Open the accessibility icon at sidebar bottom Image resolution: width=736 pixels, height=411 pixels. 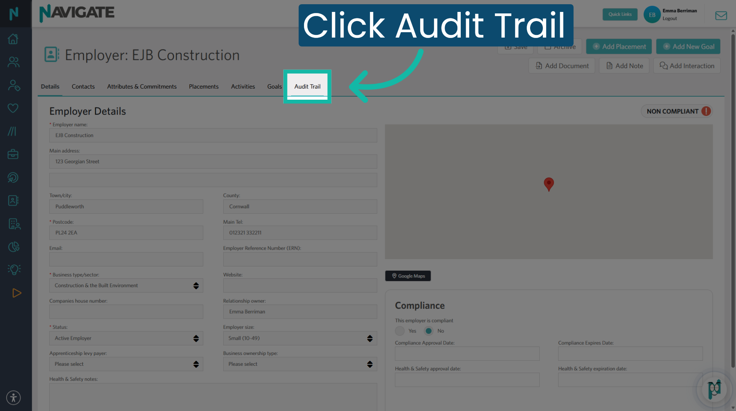[x=13, y=398]
